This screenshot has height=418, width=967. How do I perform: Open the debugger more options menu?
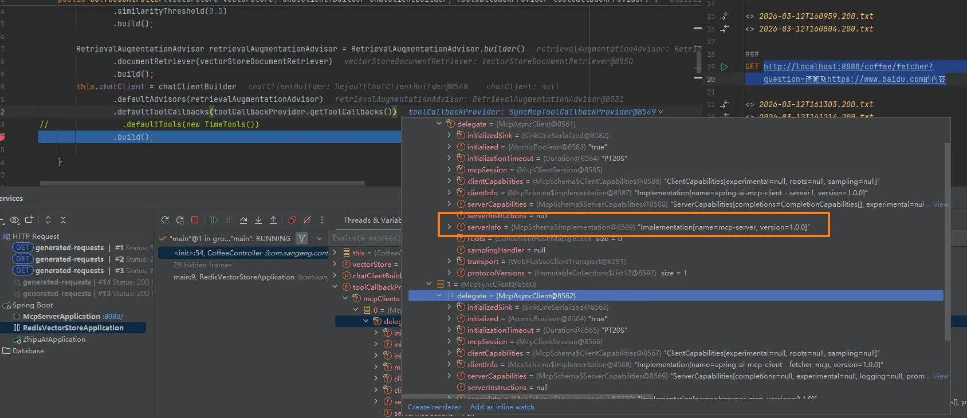(322, 220)
